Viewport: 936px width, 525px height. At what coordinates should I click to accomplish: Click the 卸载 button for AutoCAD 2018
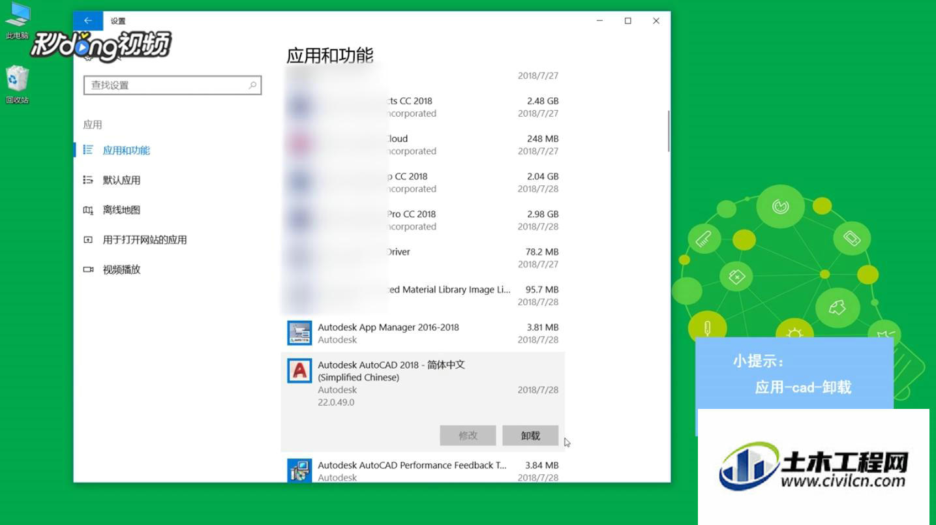[x=530, y=436]
